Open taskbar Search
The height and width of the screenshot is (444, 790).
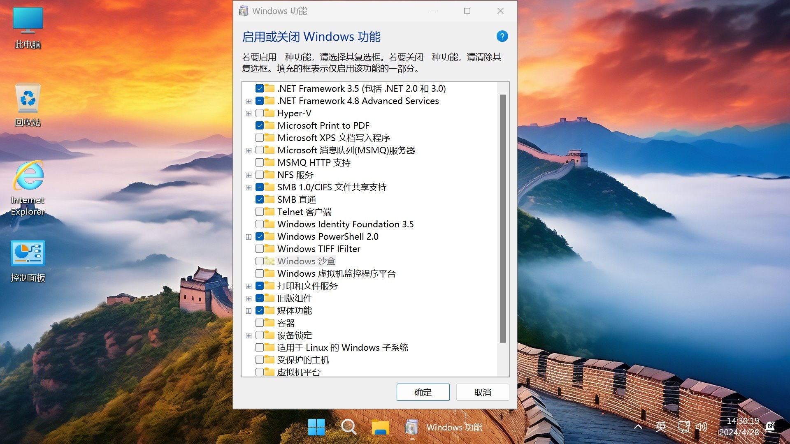[349, 427]
